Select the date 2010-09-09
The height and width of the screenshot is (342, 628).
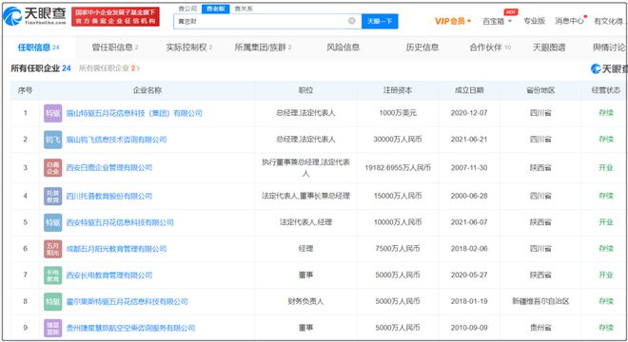[x=469, y=328]
